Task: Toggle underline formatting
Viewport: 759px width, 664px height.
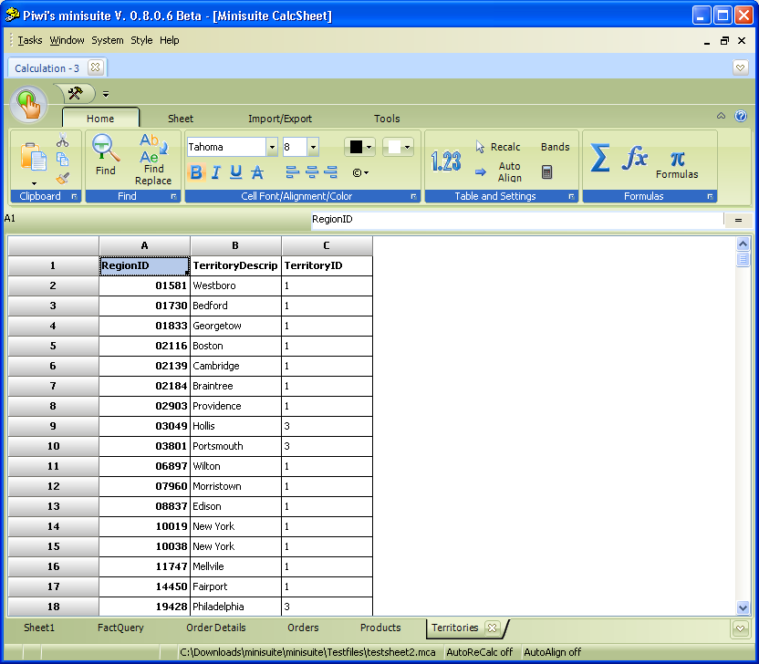Action: click(x=236, y=172)
